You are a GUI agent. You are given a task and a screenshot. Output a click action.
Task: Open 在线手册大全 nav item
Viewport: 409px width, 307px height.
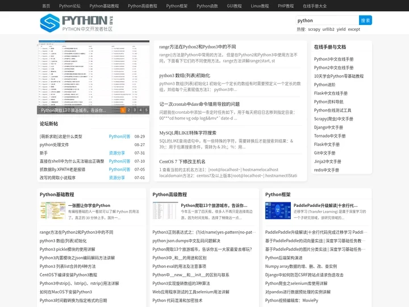[315, 6]
